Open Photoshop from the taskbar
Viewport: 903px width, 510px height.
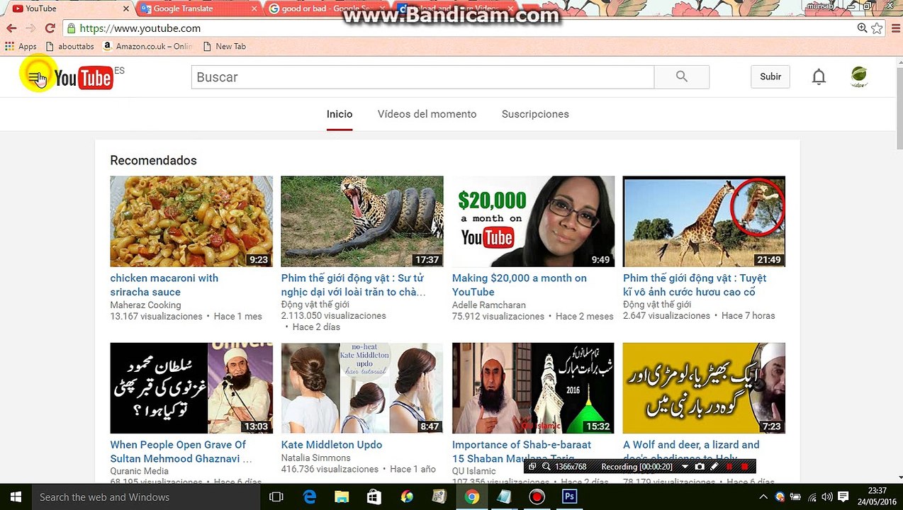[x=569, y=497]
